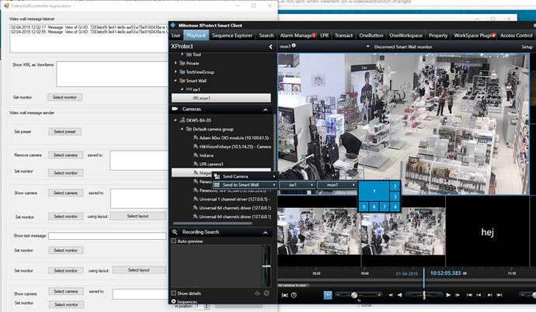Click the go-to-time clock icon

pos(294,295)
